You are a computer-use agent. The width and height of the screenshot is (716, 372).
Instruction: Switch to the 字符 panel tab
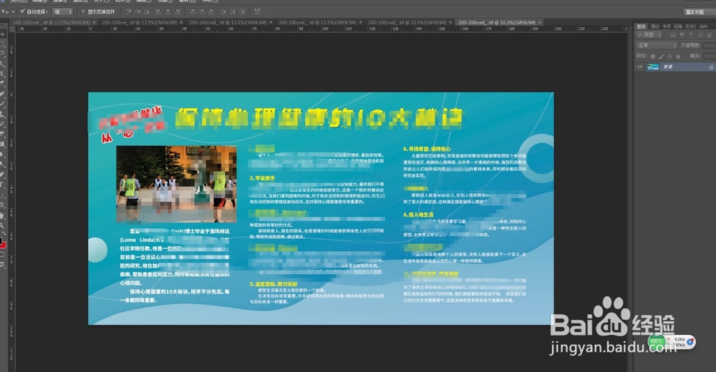click(667, 26)
